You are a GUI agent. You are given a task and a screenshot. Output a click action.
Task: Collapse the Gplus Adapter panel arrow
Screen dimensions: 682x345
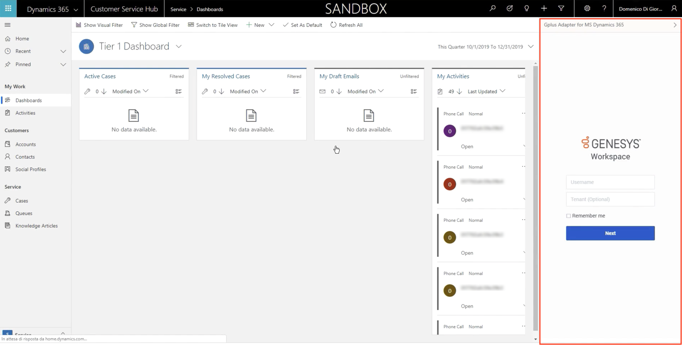click(x=675, y=25)
